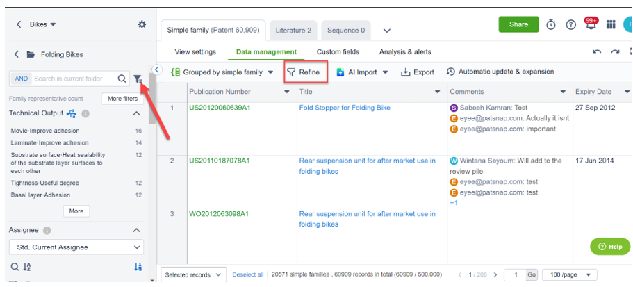
Task: Open the workspace settings gear
Action: (x=142, y=24)
